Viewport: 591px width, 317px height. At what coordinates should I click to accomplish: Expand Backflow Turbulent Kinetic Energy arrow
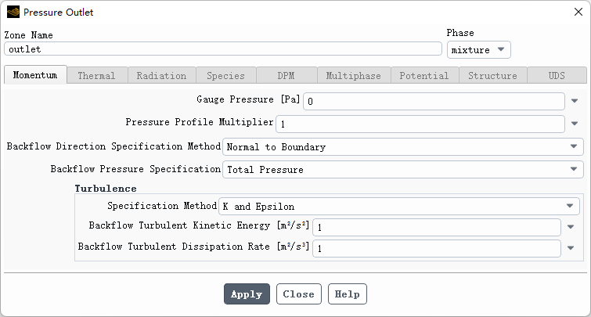571,227
